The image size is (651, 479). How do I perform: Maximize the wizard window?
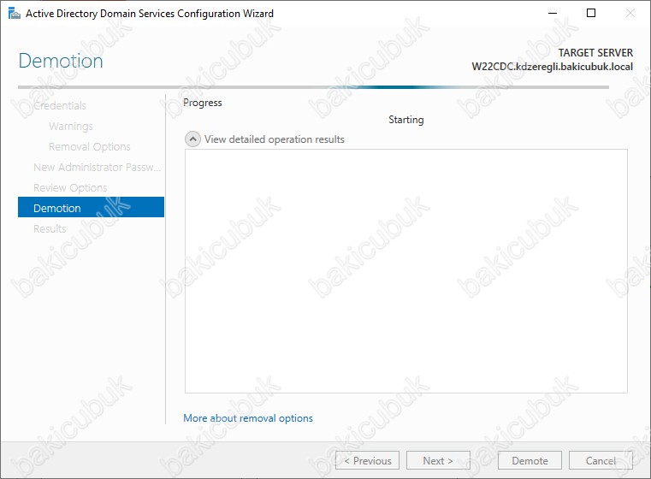(x=591, y=14)
